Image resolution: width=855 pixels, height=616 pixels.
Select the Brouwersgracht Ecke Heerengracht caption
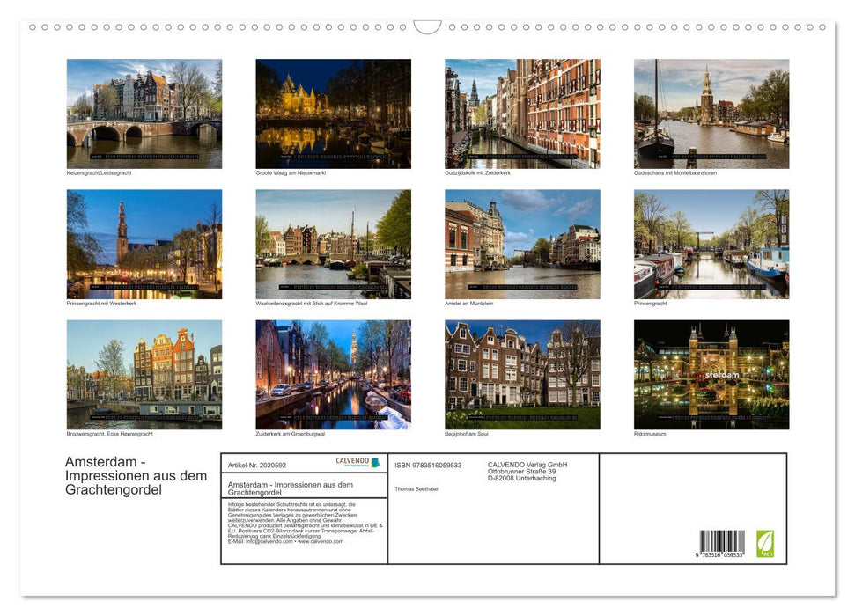[107, 433]
